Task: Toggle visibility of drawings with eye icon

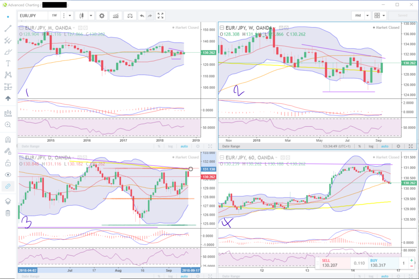Action: tap(8, 174)
